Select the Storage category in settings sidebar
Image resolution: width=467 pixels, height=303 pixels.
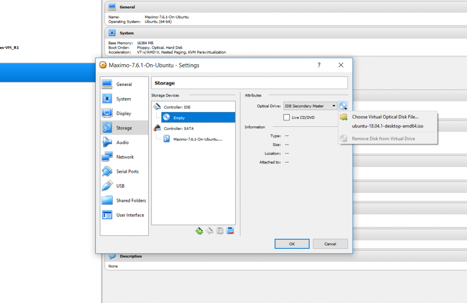[x=124, y=128]
